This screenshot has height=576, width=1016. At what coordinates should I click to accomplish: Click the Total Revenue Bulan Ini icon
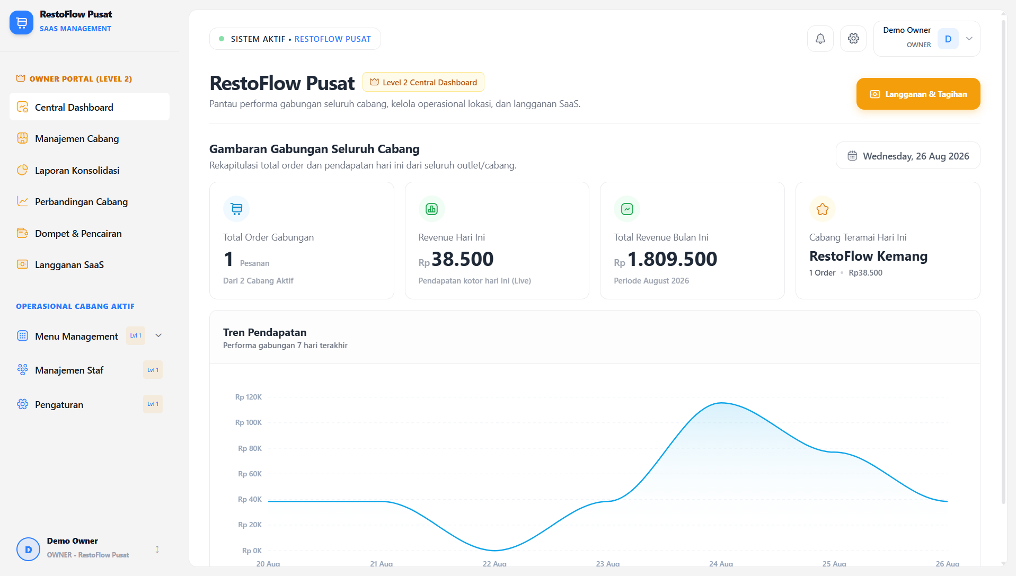pos(627,209)
